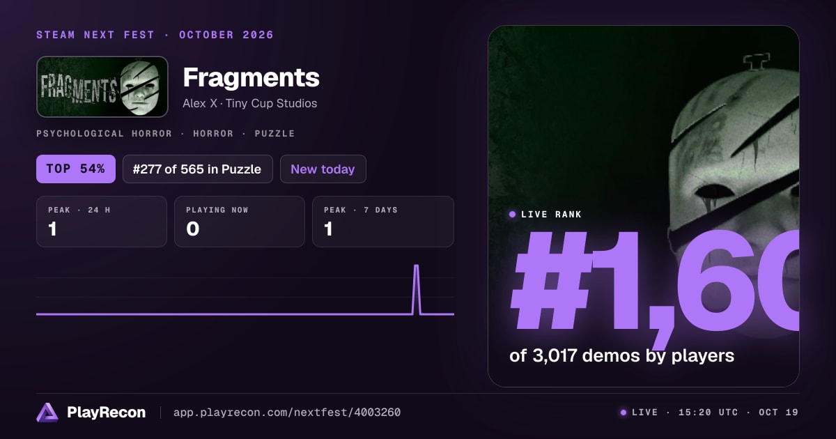Click the live dot in the footer status
Image resolution: width=836 pixels, height=439 pixels.
coord(624,413)
